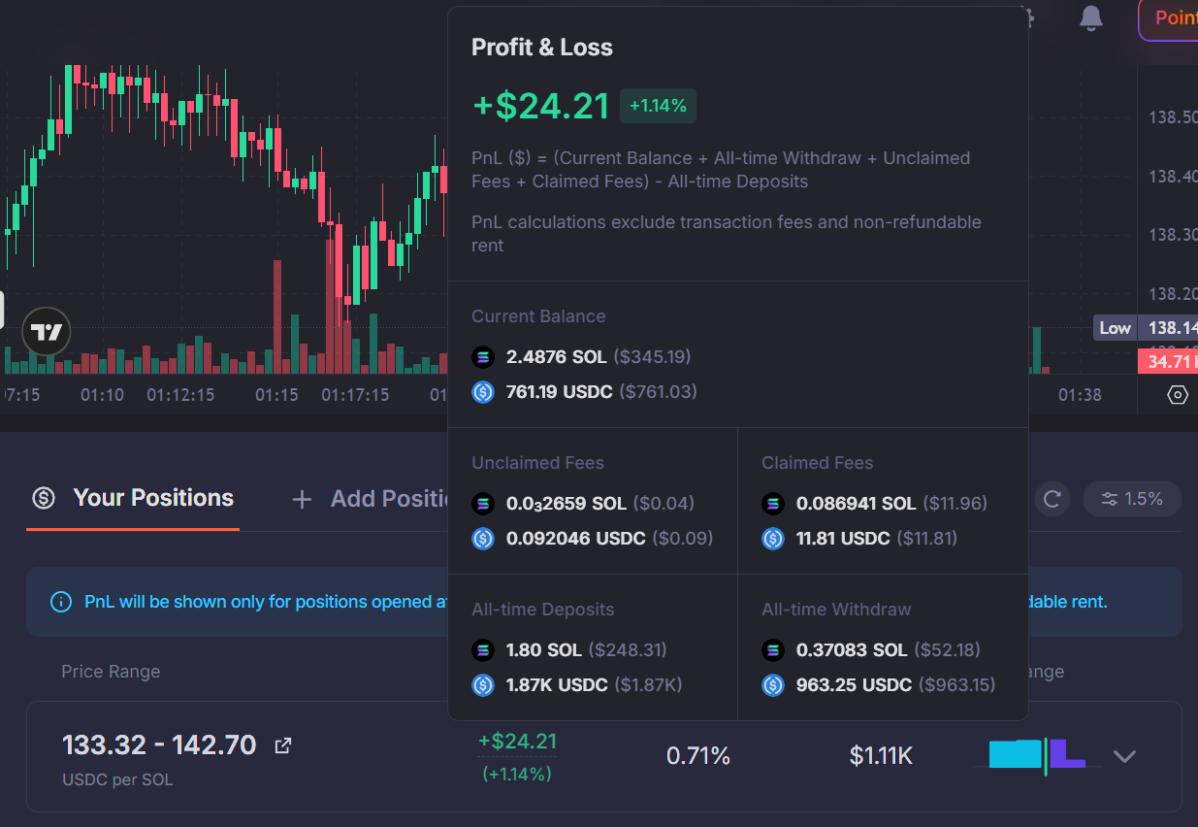
Task: Open external link beside price range
Action: pyautogui.click(x=283, y=745)
